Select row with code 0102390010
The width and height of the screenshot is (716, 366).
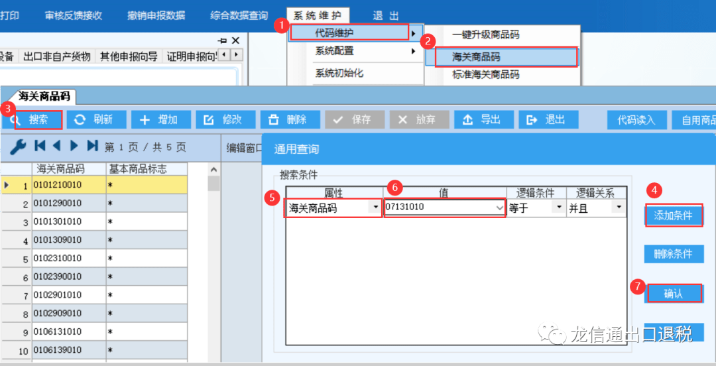tap(93, 276)
